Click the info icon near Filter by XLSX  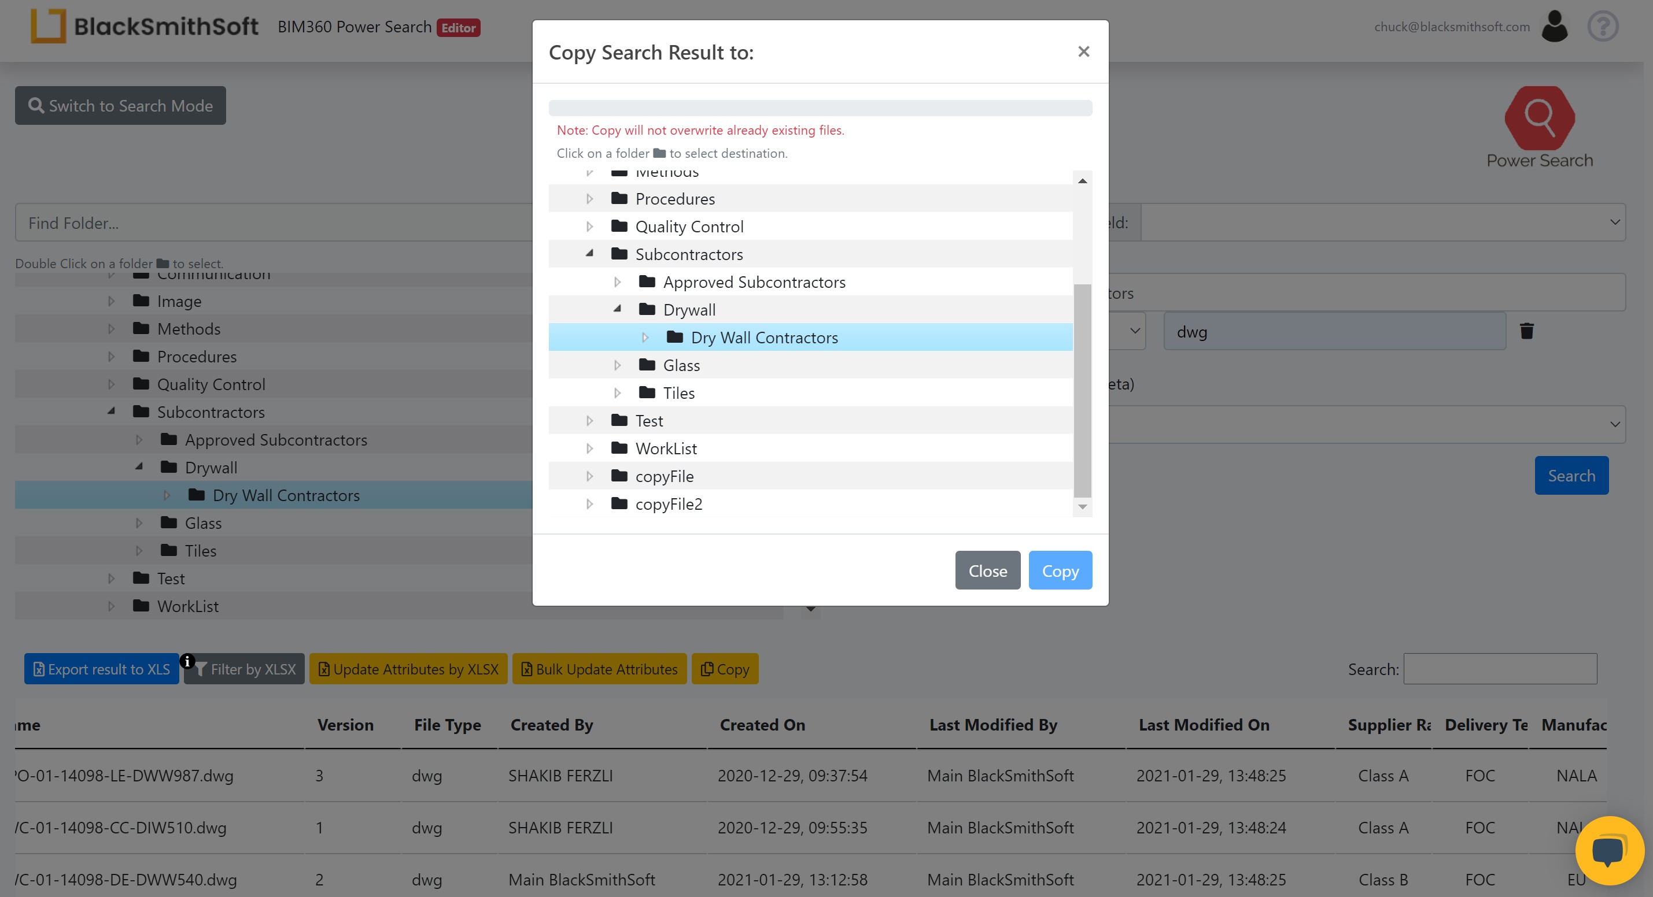(187, 661)
